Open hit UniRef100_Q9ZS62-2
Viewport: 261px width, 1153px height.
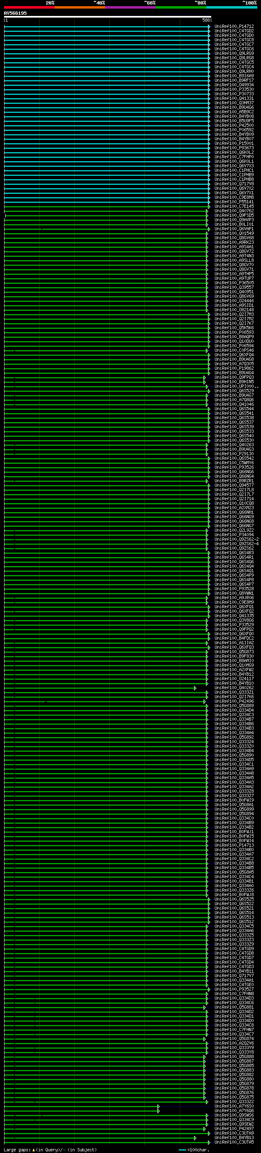(237, 539)
